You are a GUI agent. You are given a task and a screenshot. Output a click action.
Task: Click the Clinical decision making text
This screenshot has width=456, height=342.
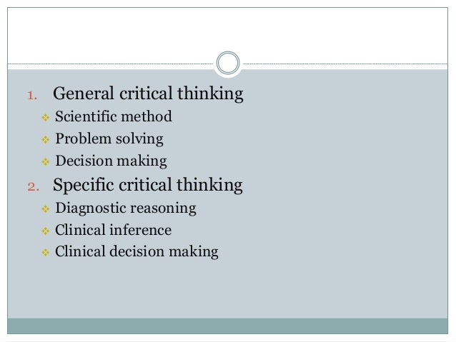(137, 252)
